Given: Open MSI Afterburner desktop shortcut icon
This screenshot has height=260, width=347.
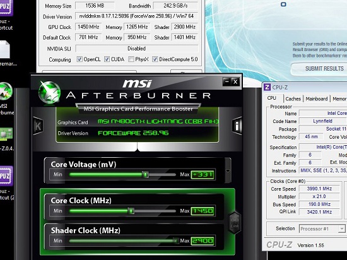Looking at the screenshot, I should click(x=6, y=92).
